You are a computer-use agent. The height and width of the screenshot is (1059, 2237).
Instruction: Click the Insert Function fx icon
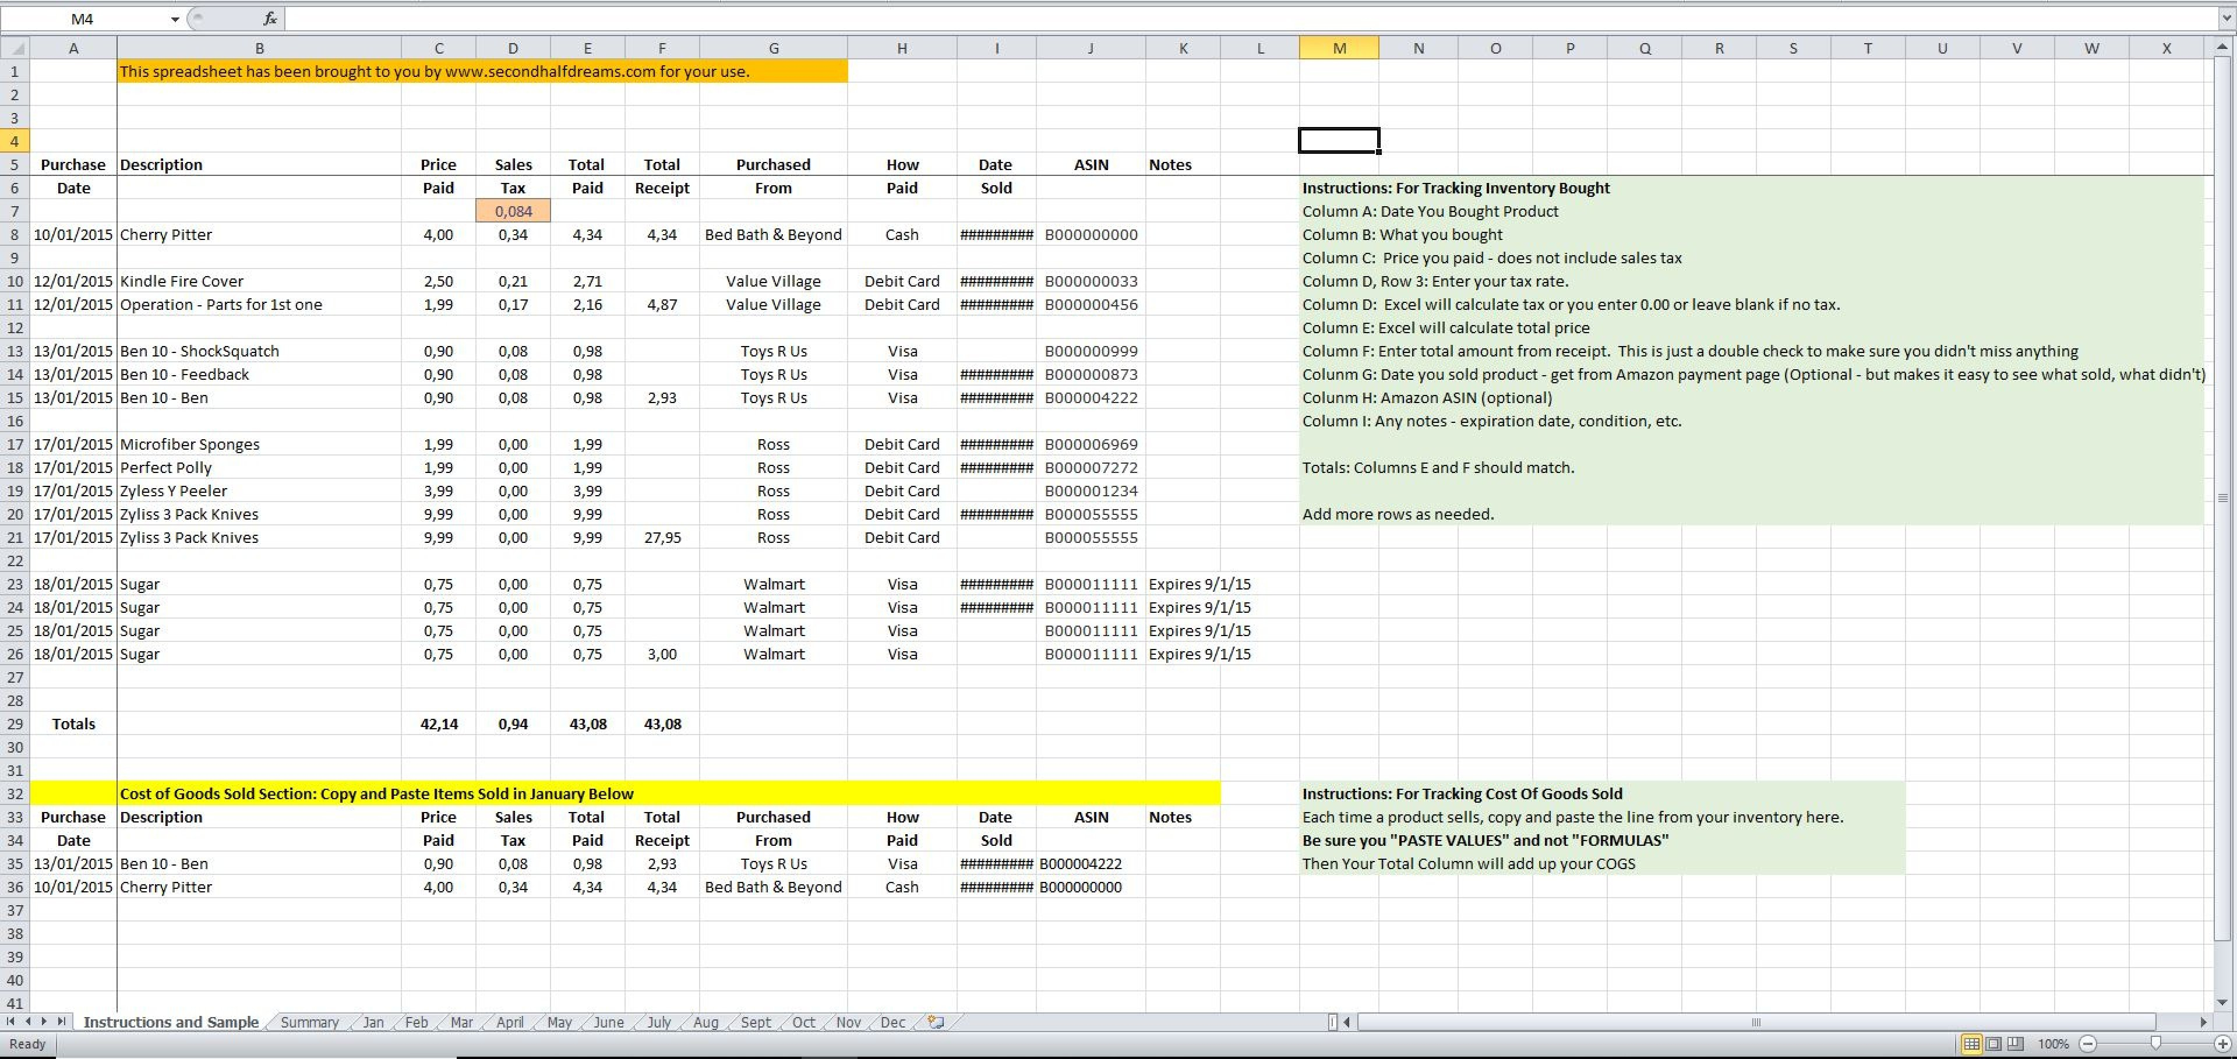point(270,18)
